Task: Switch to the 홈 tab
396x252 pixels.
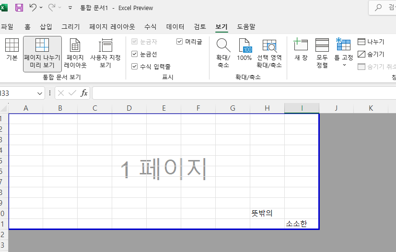Action: 27,26
